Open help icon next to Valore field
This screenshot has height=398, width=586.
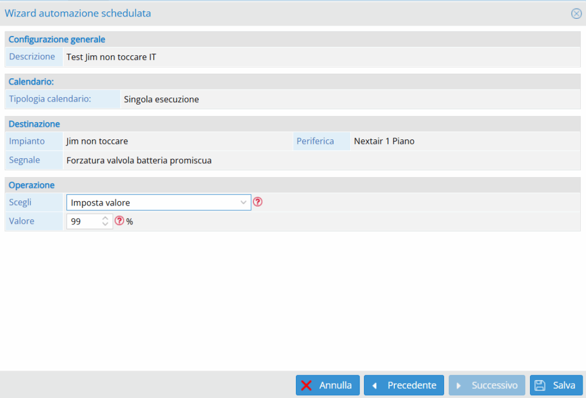(119, 221)
